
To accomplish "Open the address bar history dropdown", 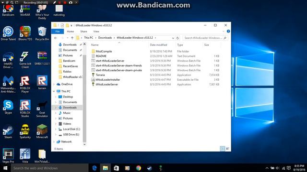I will 173,38.
